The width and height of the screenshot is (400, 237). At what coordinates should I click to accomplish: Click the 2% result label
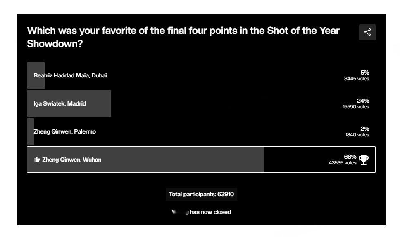point(365,129)
